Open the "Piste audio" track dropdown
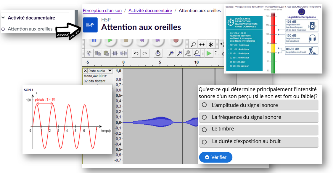Screen dimensions: 333x173 (x=110, y=71)
